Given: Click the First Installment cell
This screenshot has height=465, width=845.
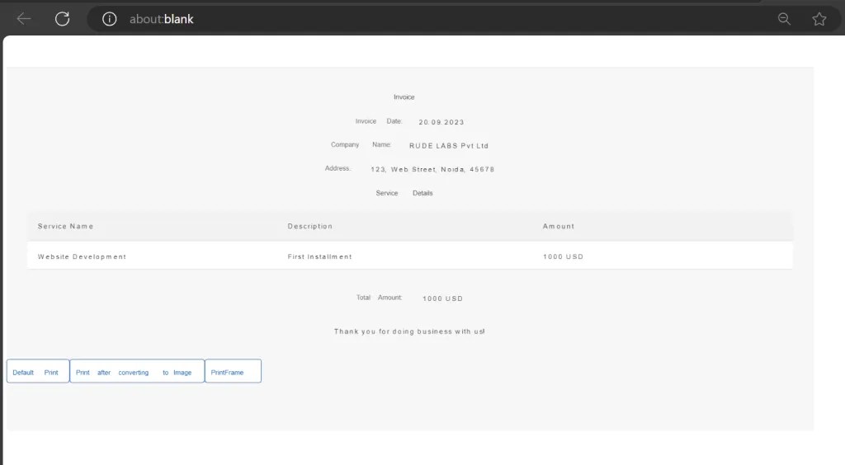Looking at the screenshot, I should point(319,256).
